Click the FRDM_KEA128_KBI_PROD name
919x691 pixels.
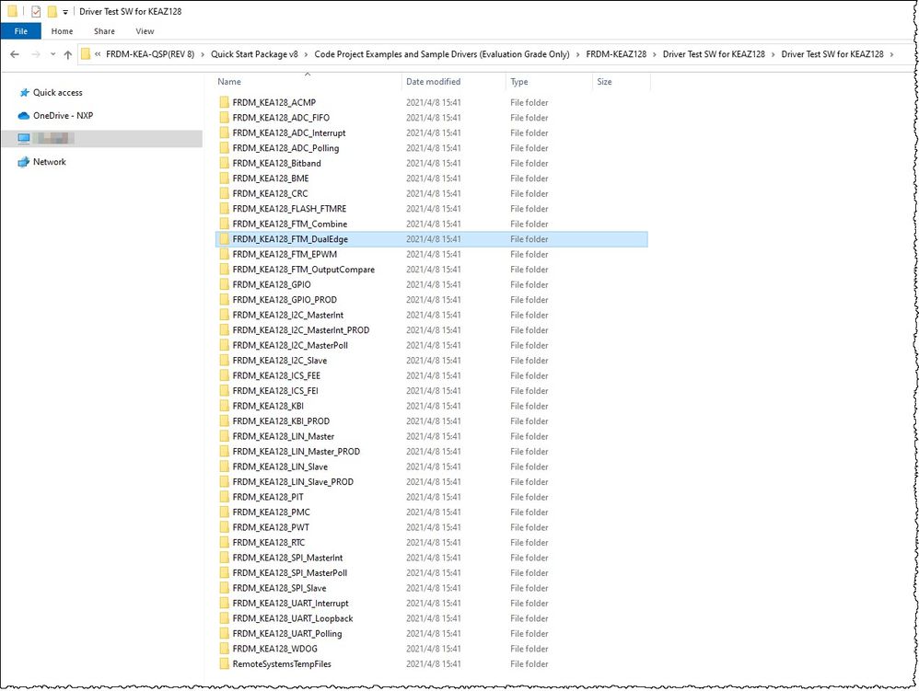pos(281,421)
